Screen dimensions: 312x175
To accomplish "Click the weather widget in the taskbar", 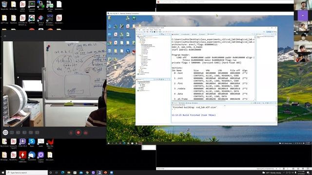I will click(x=272, y=173).
